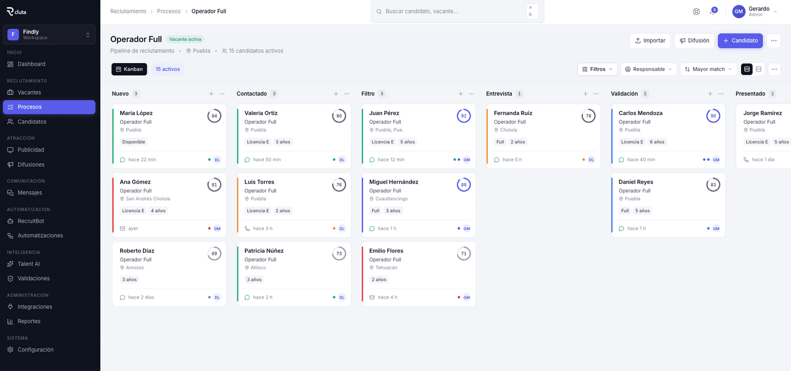Open Vacantes in the sidebar

[x=49, y=92]
